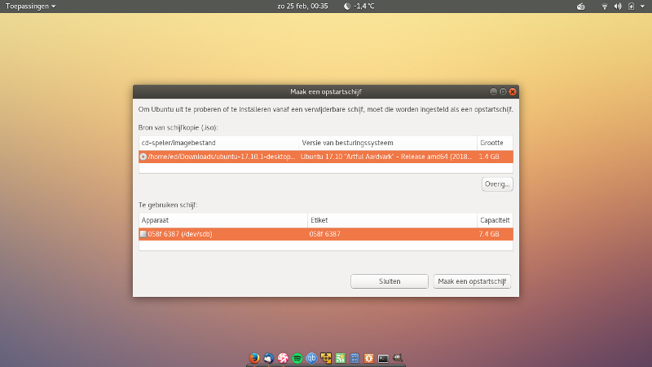The image size is (652, 367).
Task: Launch GIMP from the dock
Action: (x=398, y=358)
